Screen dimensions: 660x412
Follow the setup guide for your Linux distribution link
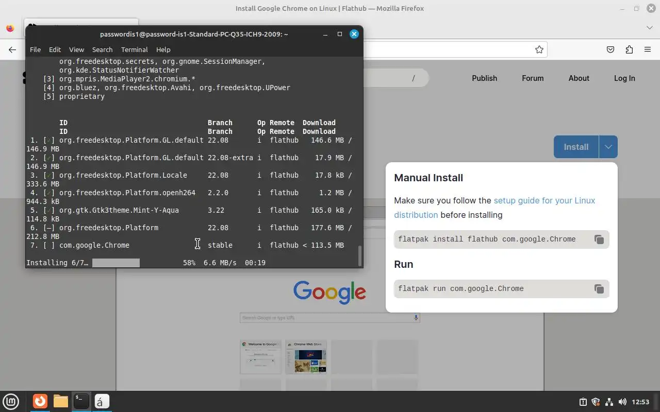(494, 208)
